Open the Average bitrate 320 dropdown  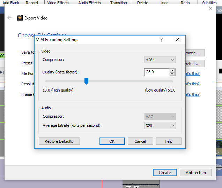click(160, 125)
